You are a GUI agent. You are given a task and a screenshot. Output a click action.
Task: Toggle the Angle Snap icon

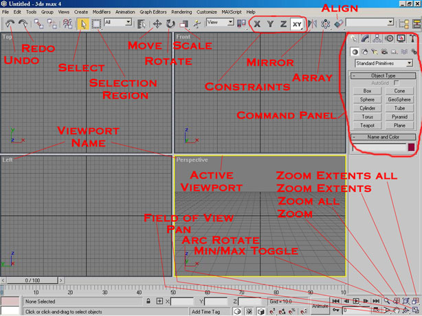click(282, 311)
